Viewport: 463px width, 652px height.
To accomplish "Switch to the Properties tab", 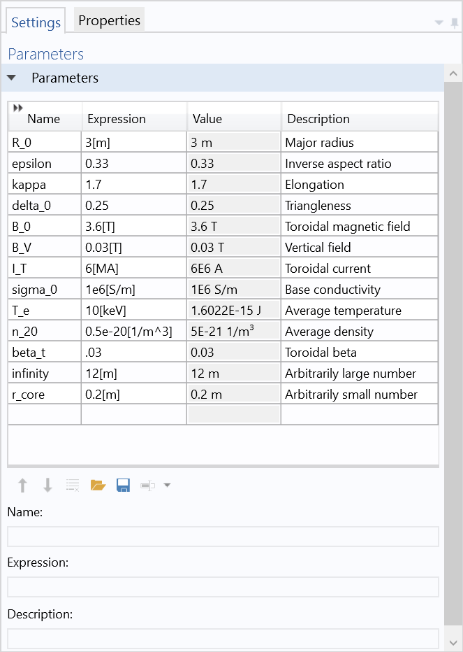I will click(109, 21).
